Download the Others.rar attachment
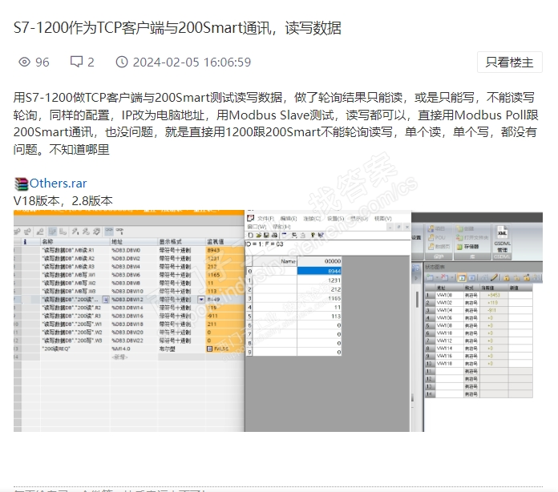This screenshot has width=558, height=492. tap(58, 183)
